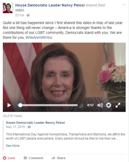The image size is (129, 162).
Task: Click the video frame to start playback
Action: [x=64, y=72]
